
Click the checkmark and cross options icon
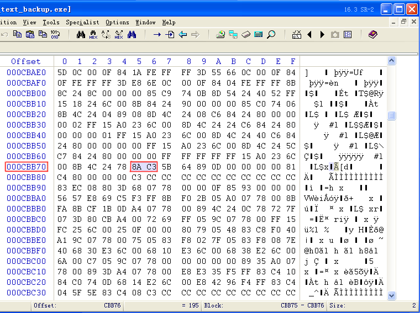point(297,34)
